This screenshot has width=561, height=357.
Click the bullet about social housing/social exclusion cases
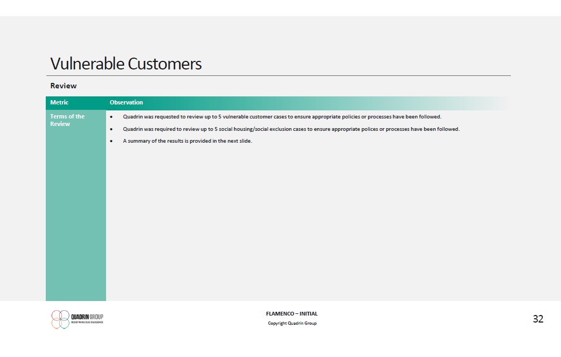tap(291, 129)
